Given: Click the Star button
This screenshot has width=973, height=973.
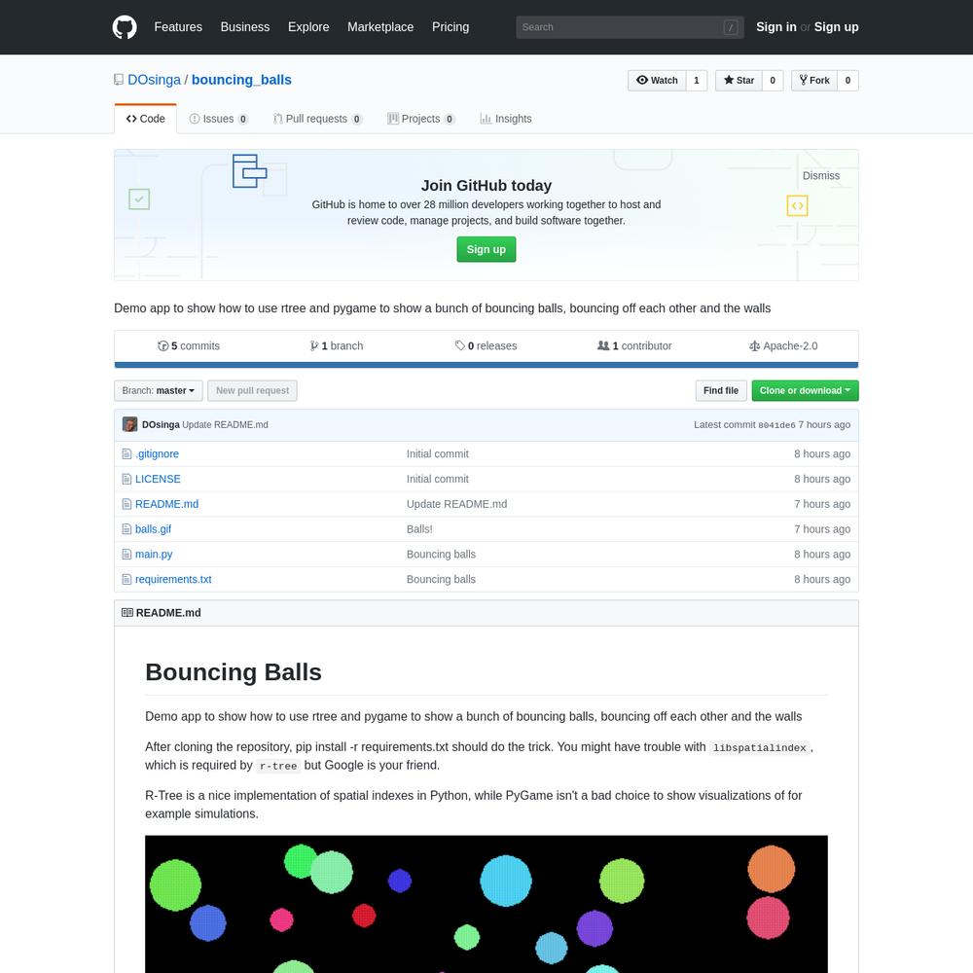Looking at the screenshot, I should [739, 80].
